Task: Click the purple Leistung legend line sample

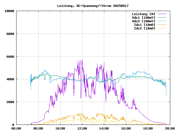Action: [x=162, y=14]
